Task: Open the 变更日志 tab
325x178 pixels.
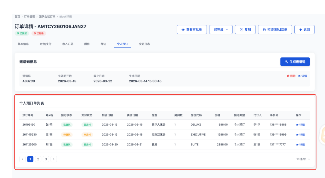Action: (x=144, y=44)
